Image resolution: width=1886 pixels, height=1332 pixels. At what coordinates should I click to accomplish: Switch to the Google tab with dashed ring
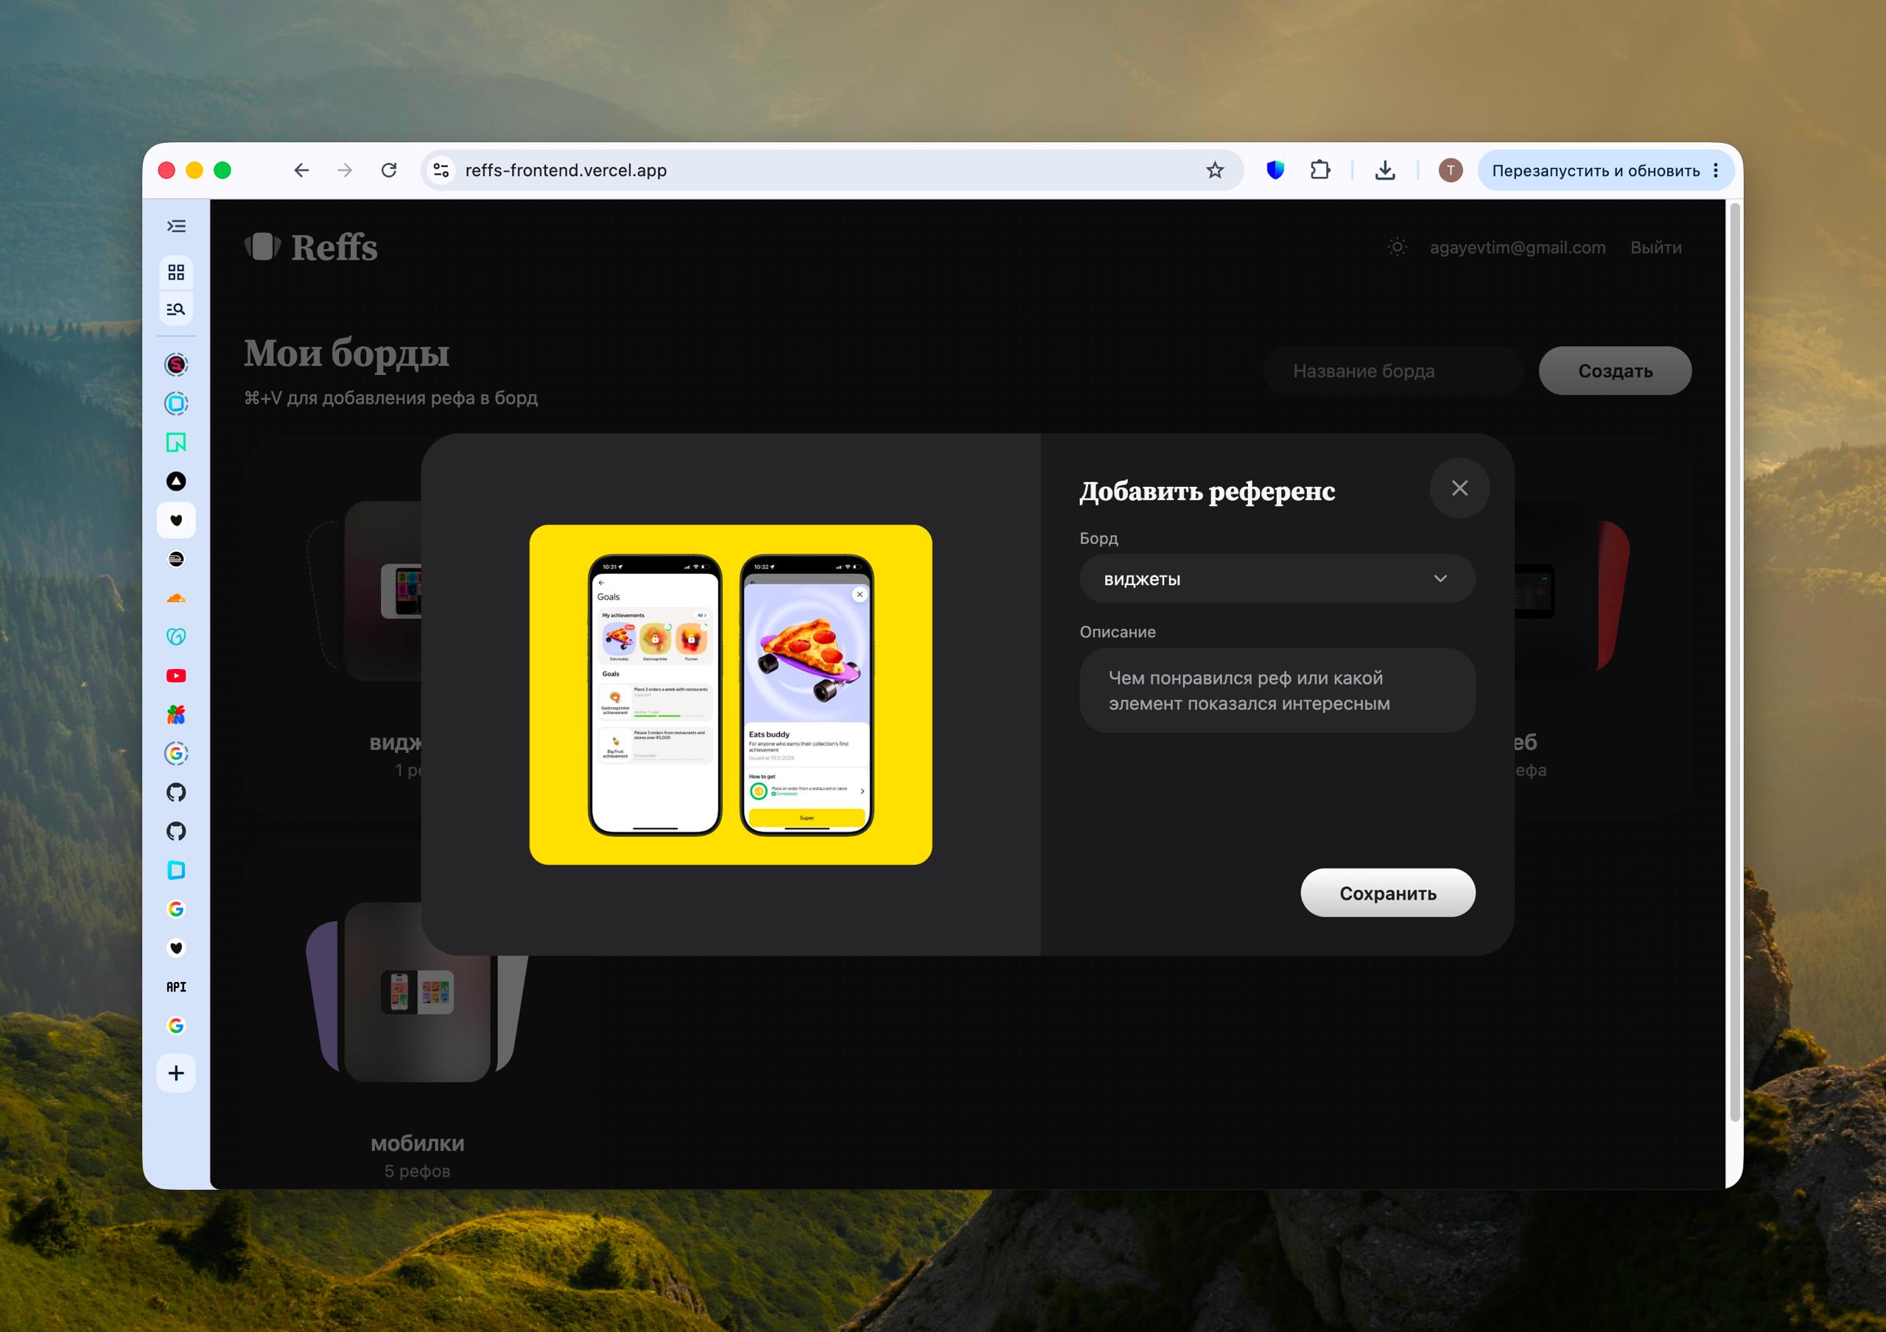point(176,753)
